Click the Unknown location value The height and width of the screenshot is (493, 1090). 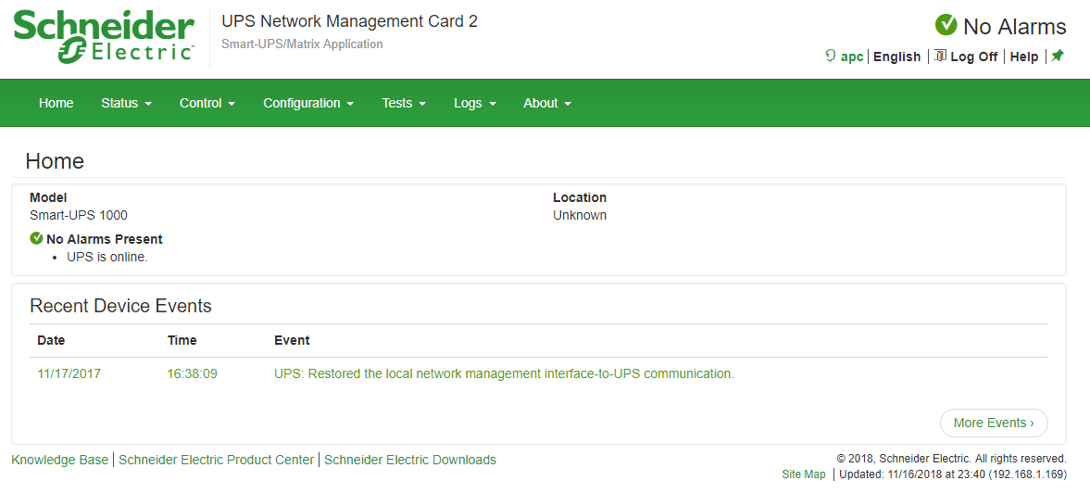coord(580,215)
